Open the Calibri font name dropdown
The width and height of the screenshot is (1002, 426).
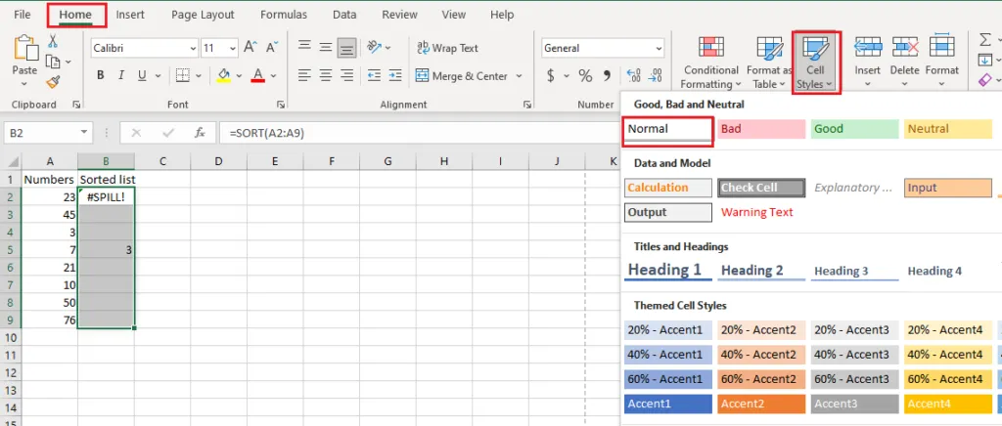pos(193,49)
